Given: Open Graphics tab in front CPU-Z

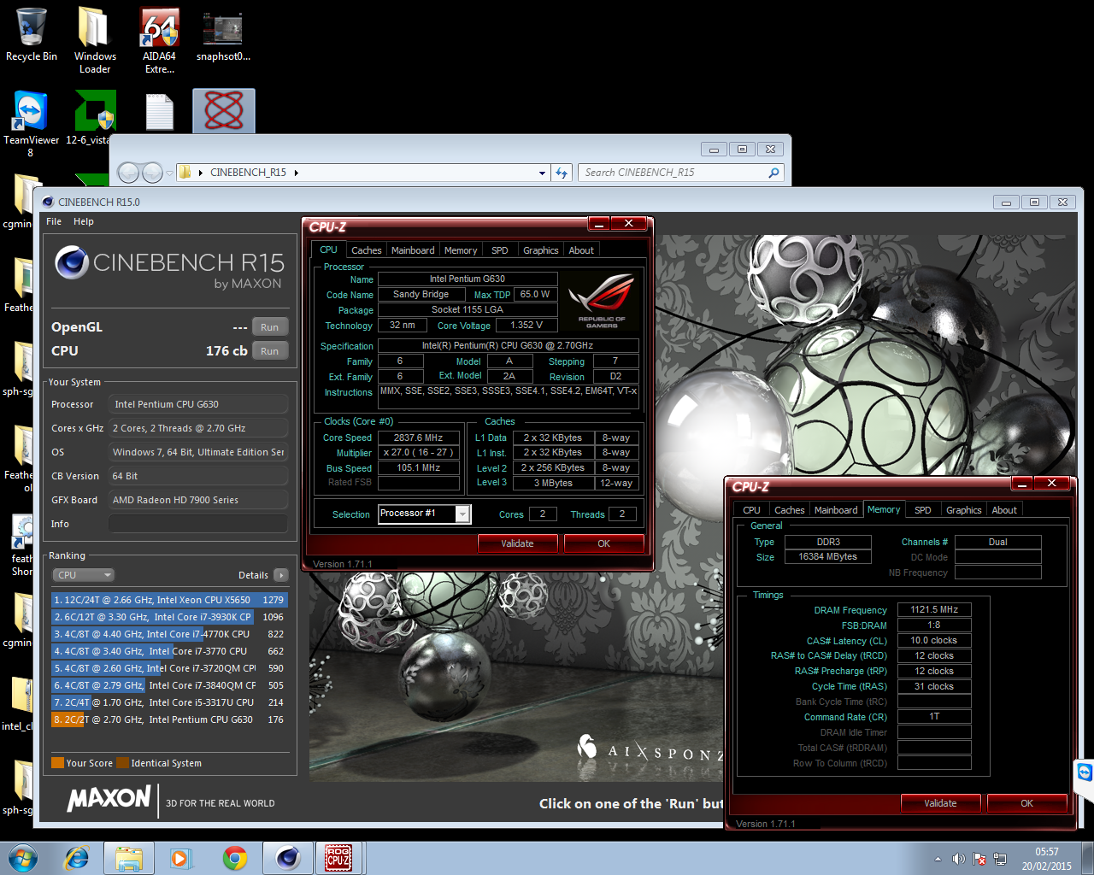Looking at the screenshot, I should pyautogui.click(x=541, y=250).
